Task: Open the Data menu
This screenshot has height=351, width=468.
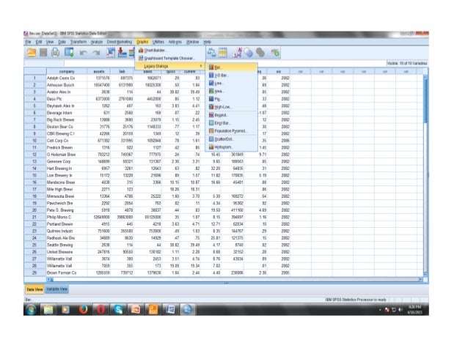Action: pyautogui.click(x=62, y=42)
